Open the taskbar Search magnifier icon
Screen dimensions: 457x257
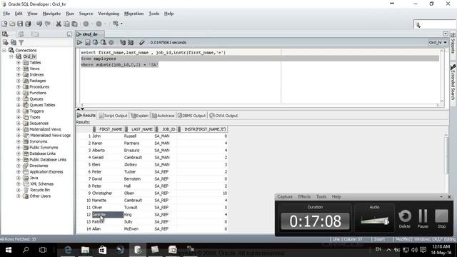point(26,250)
